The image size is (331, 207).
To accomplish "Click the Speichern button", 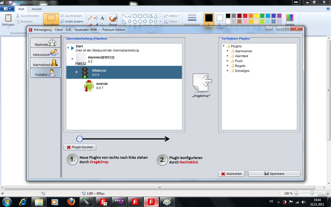I will pyautogui.click(x=274, y=174).
